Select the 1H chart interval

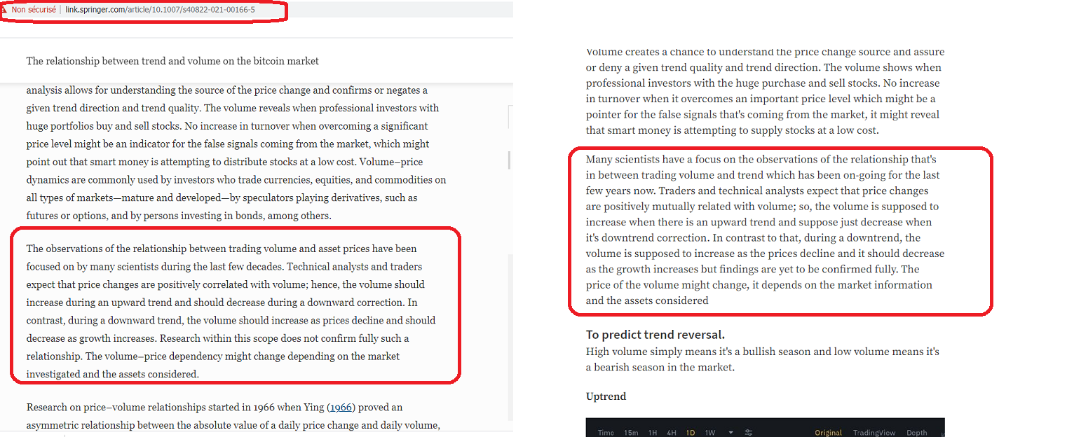(x=653, y=433)
